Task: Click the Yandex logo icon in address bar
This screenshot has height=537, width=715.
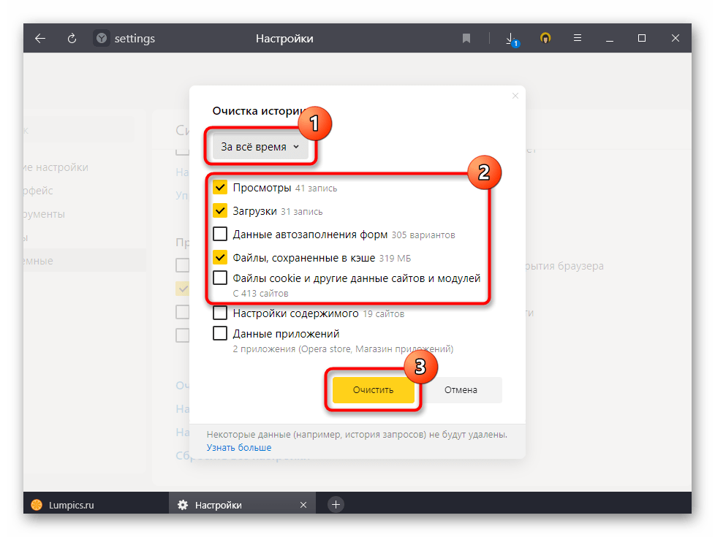Action: click(102, 39)
